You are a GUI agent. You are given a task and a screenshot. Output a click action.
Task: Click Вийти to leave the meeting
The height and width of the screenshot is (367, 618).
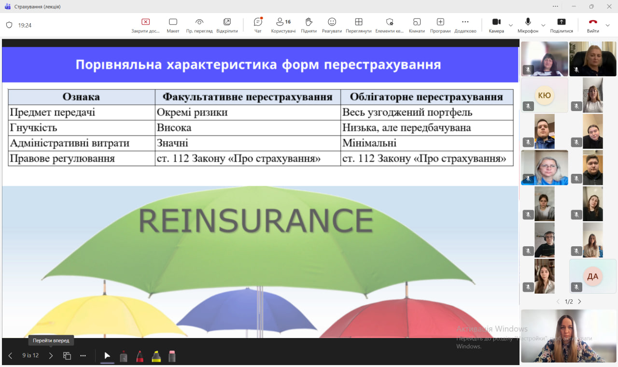tap(593, 25)
